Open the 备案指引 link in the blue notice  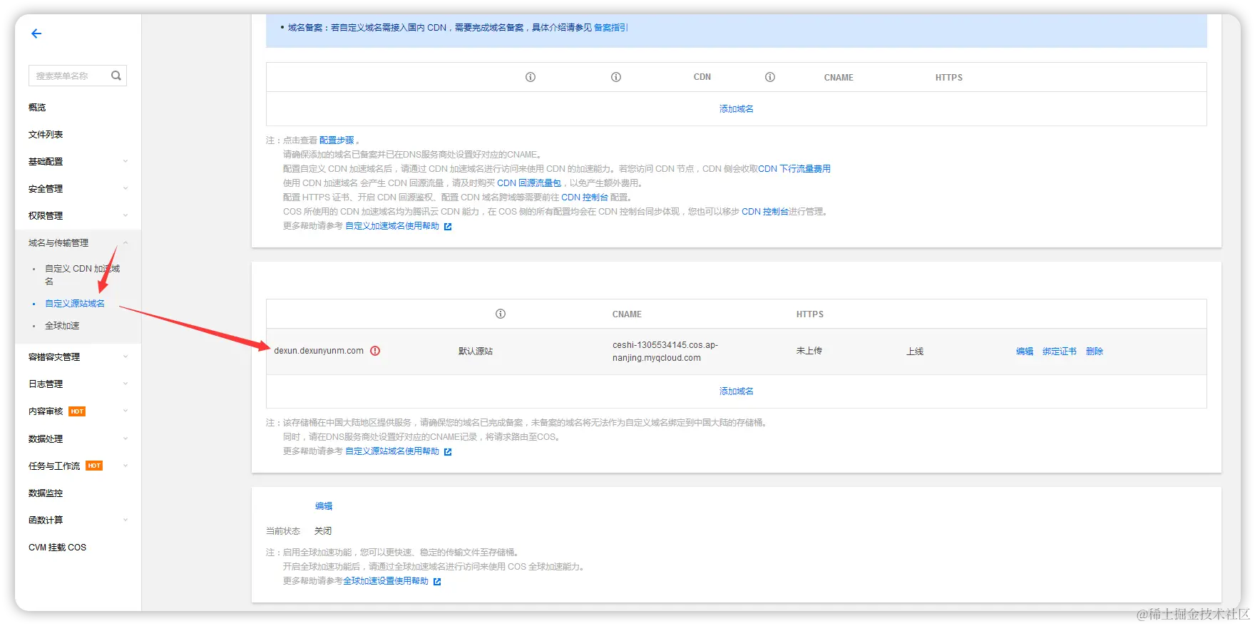[611, 28]
